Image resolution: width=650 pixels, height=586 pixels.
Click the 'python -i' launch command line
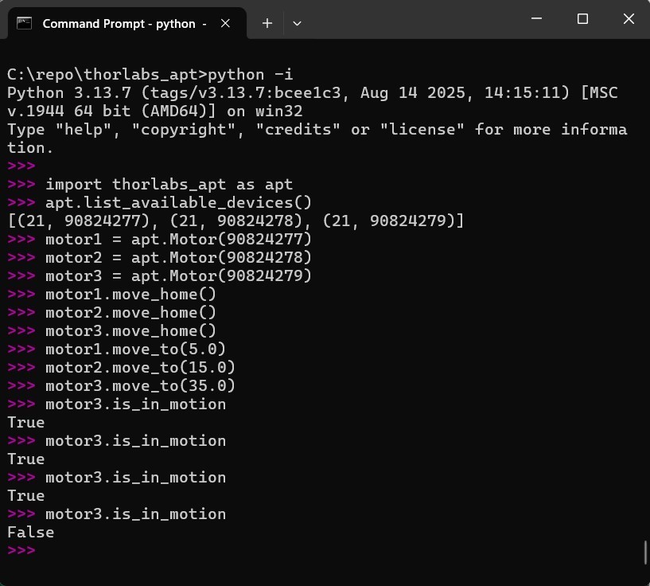click(150, 74)
